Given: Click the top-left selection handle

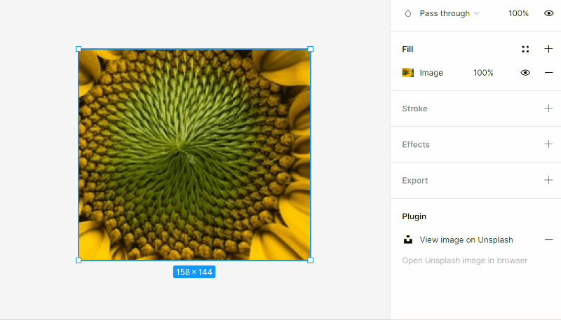Looking at the screenshot, I should coord(79,49).
